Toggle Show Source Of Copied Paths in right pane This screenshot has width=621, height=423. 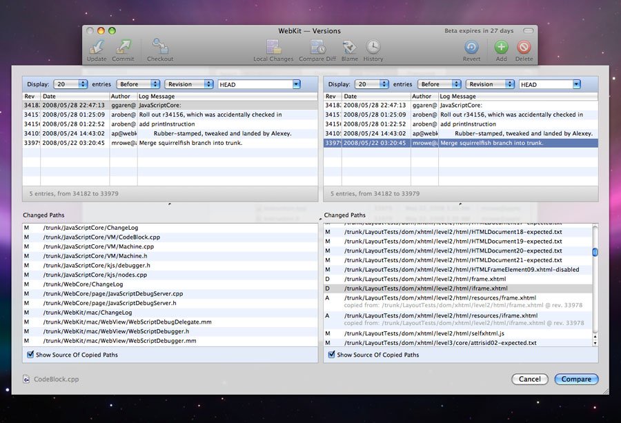point(332,355)
